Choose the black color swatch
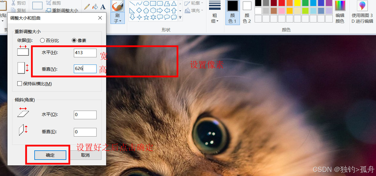The width and height of the screenshot is (376, 176). pyautogui.click(x=258, y=3)
